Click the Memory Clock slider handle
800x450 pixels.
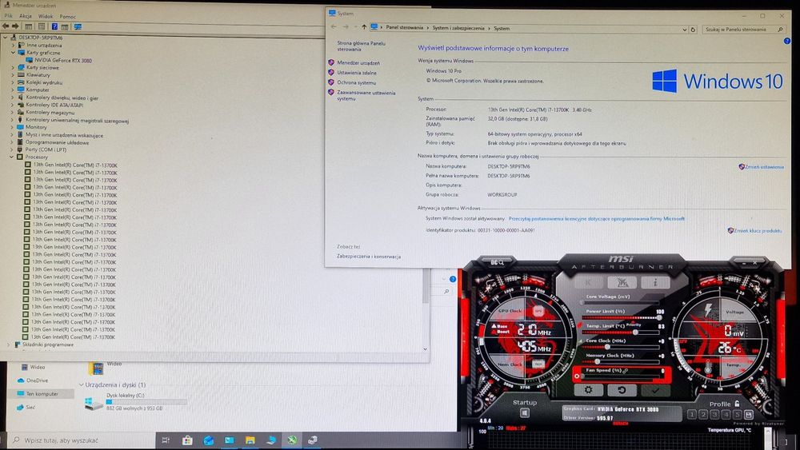tap(597, 361)
